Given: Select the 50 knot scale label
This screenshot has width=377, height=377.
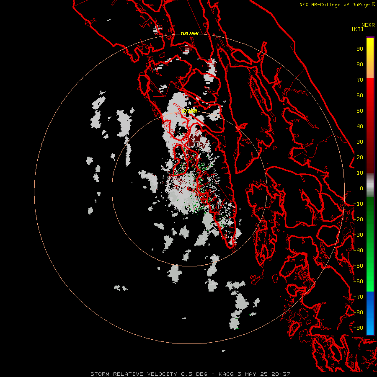Looking at the screenshot, I should click(x=360, y=111).
